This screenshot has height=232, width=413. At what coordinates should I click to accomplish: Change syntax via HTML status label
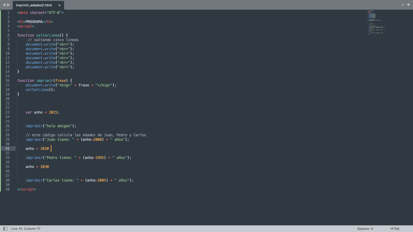(x=395, y=229)
